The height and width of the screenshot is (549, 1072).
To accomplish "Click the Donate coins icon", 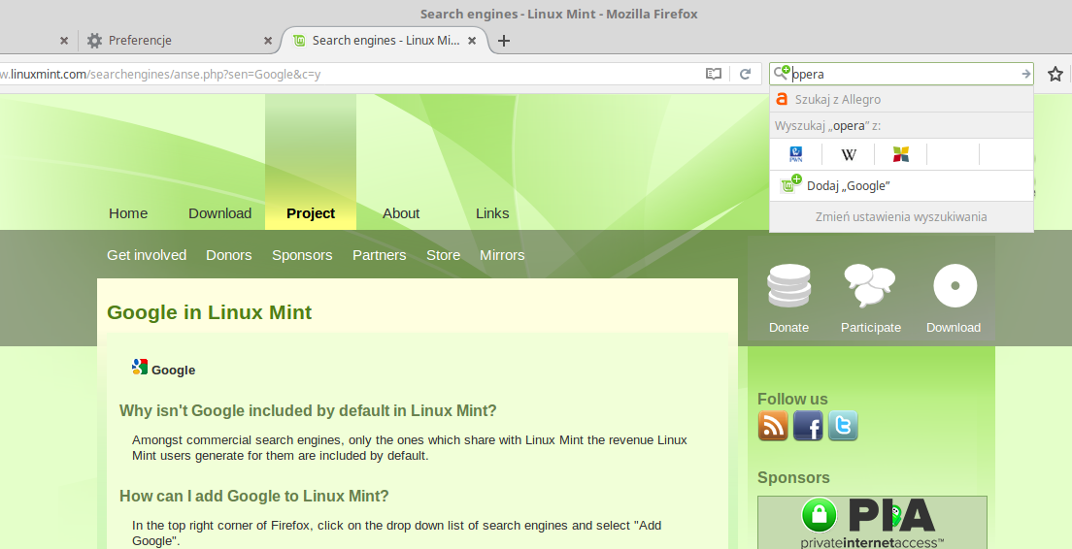I will click(x=789, y=285).
